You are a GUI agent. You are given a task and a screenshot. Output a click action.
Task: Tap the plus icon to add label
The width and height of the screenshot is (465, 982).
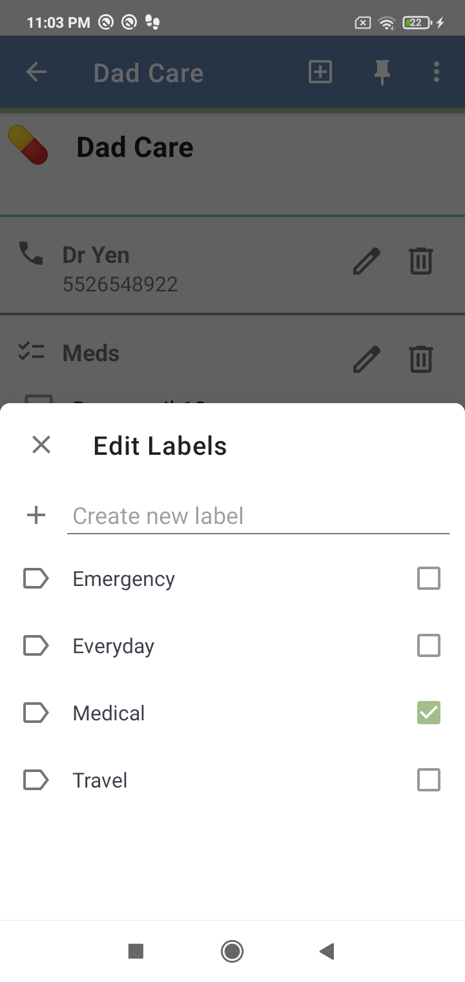36,516
